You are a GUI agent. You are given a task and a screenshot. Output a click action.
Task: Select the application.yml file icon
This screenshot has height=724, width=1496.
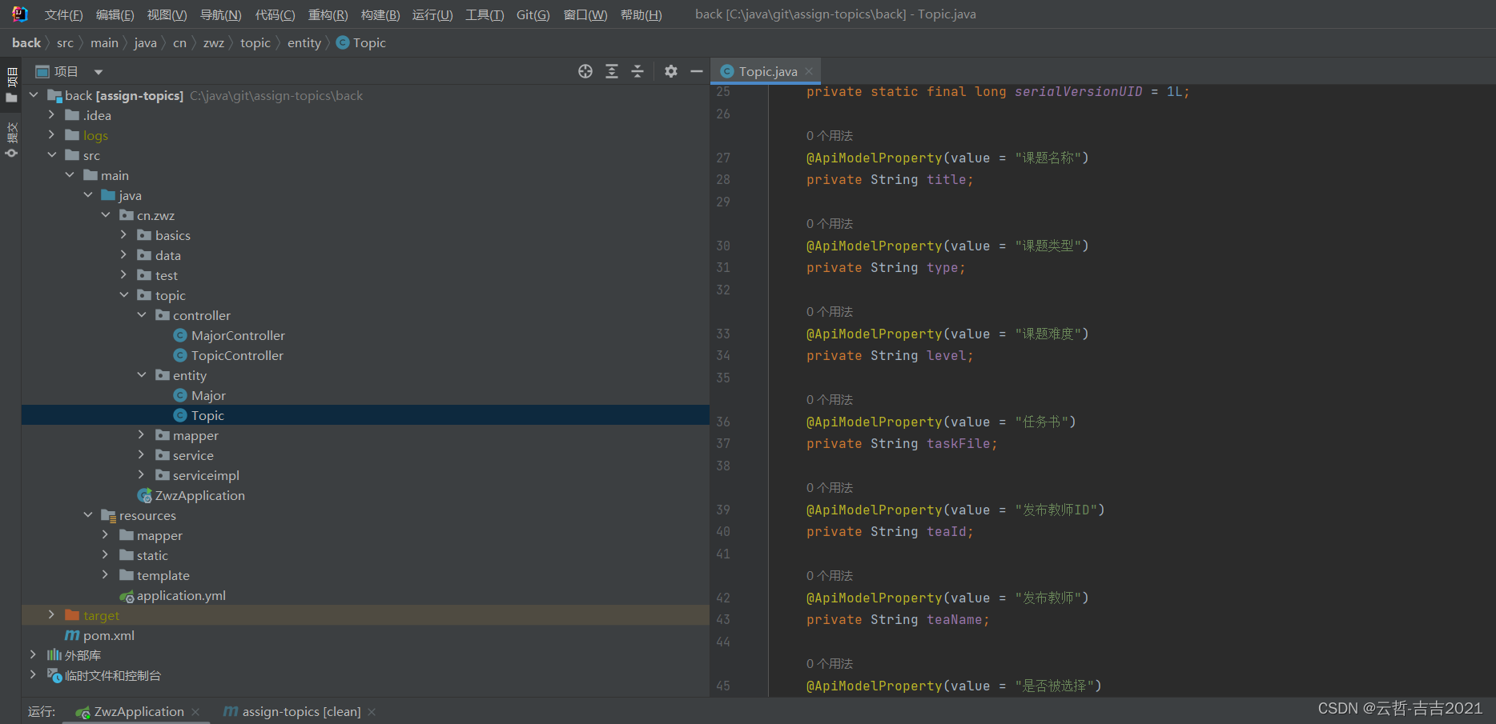(127, 595)
